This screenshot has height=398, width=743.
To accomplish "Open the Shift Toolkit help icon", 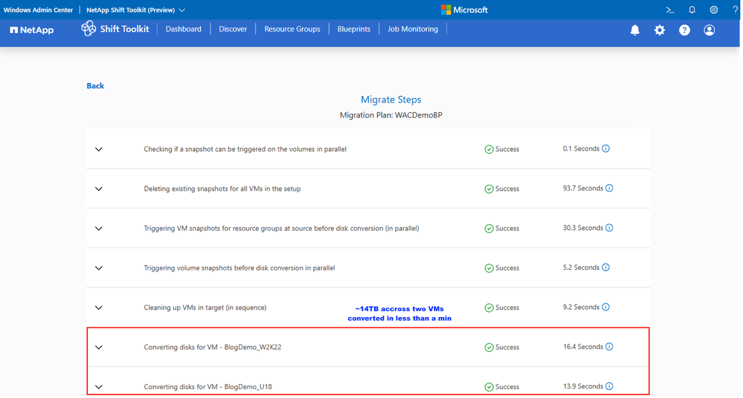I will [x=684, y=30].
